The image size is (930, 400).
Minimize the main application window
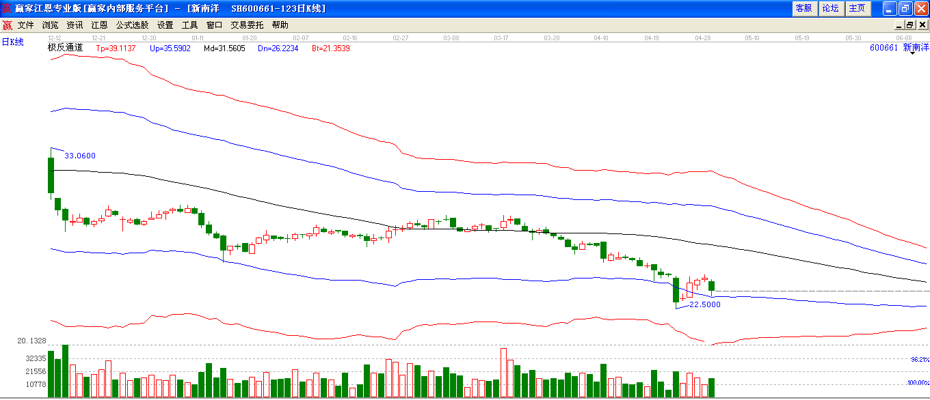tap(889, 8)
